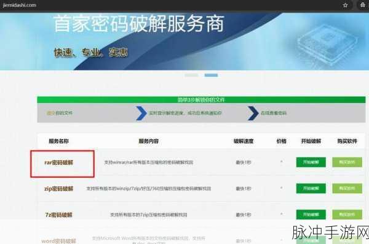Open the zip密码破解 service link
This screenshot has width=369, height=244.
click(x=59, y=189)
